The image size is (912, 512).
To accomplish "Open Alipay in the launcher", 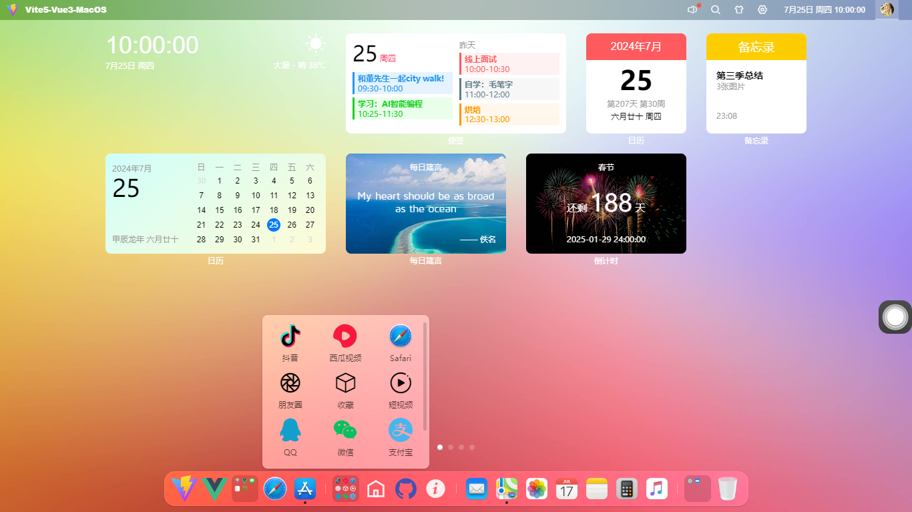I will pos(400,430).
